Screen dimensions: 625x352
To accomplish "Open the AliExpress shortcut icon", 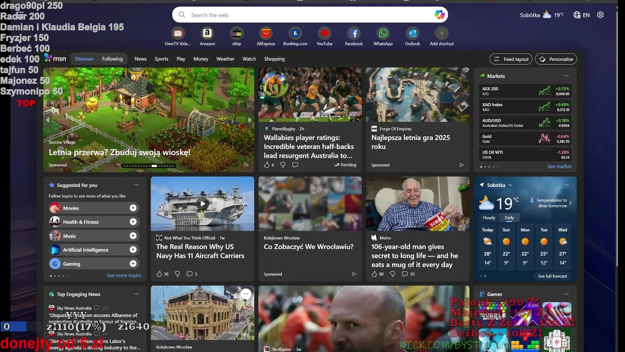I will (266, 33).
